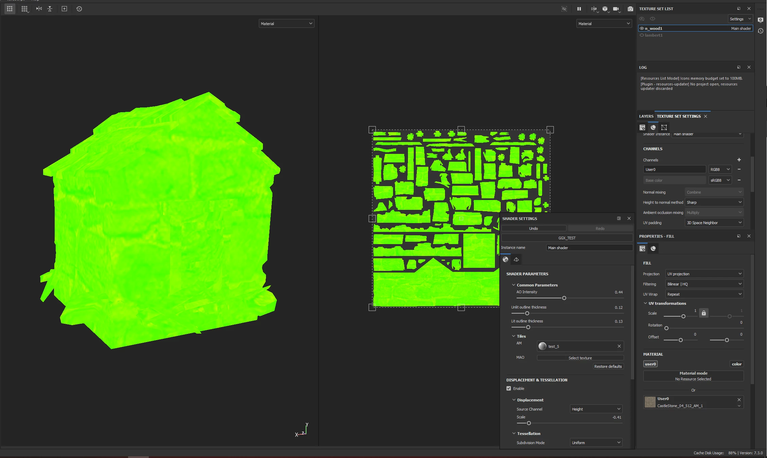Open the video camera selection icon

click(616, 9)
